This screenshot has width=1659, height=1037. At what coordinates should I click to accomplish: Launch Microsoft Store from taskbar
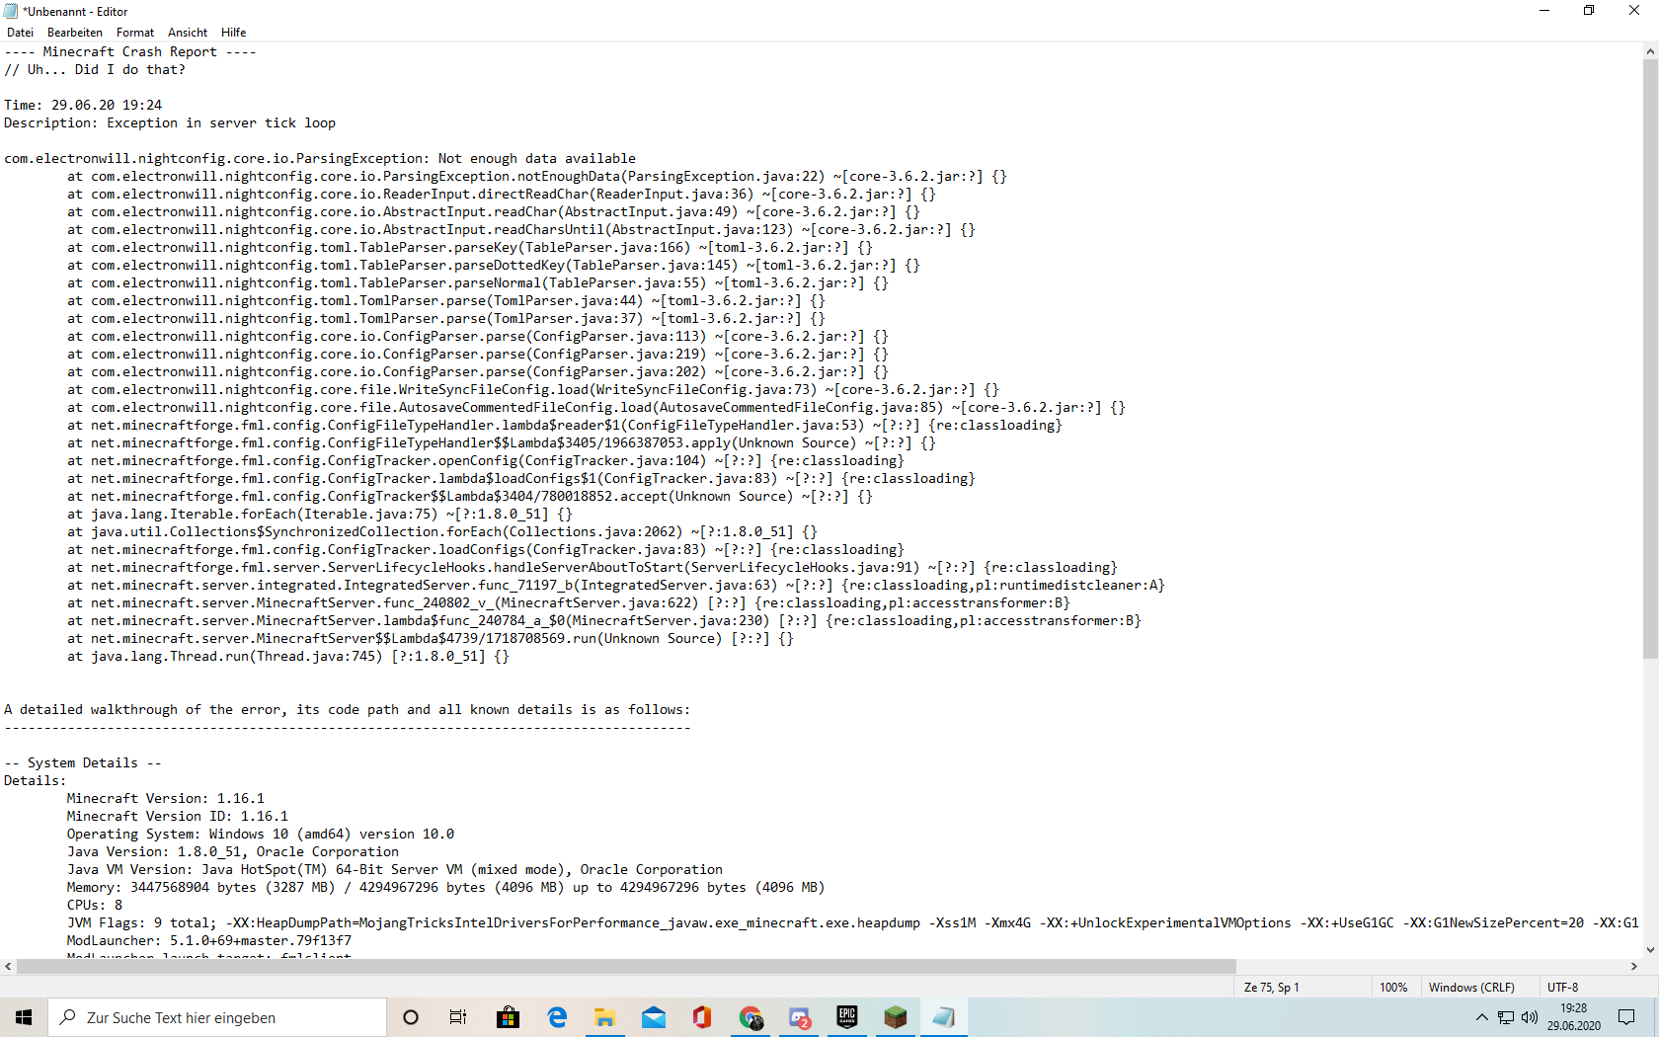509,1017
